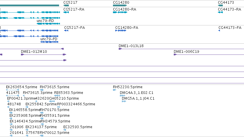Open the CG44173-PA label
The height and width of the screenshot is (137, 244).
point(230,28)
